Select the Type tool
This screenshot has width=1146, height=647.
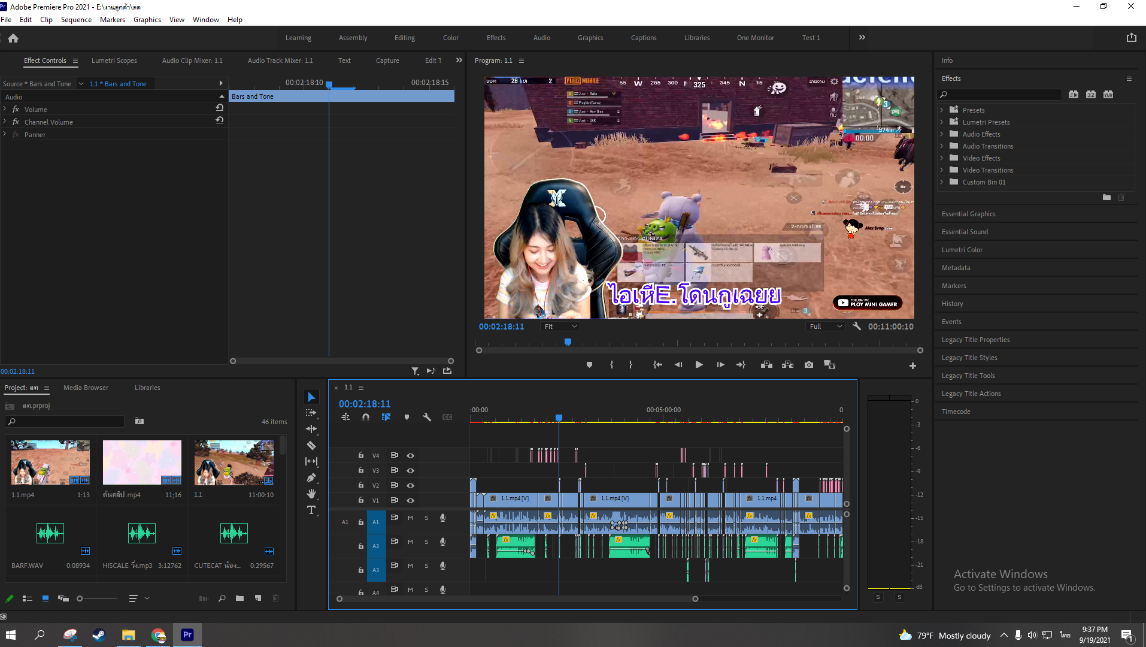[x=311, y=510]
